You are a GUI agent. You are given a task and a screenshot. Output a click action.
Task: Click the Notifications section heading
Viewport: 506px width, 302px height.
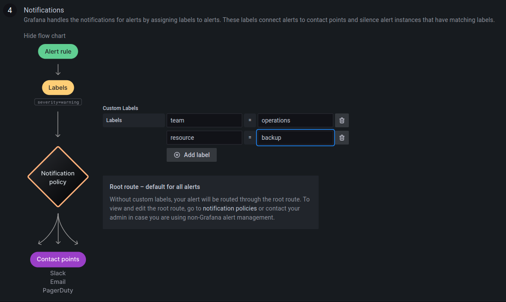click(x=44, y=10)
